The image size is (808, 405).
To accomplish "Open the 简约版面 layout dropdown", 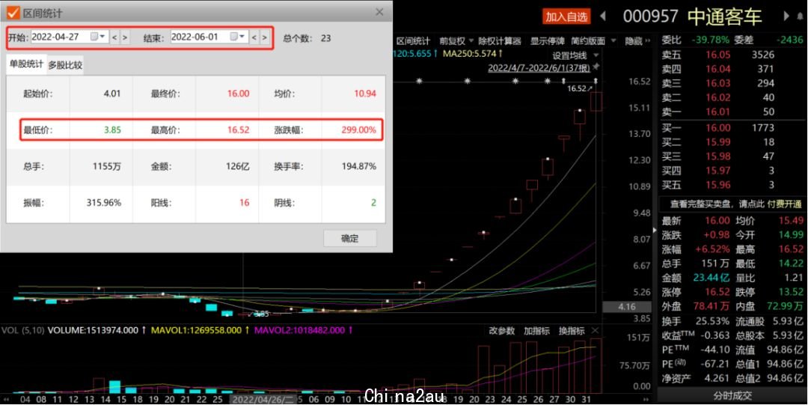I will click(x=593, y=40).
